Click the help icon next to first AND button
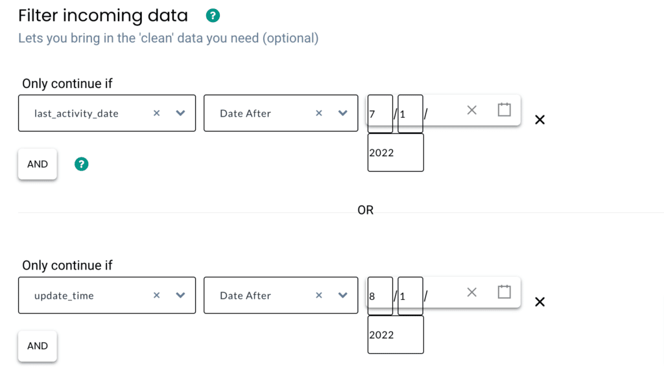The width and height of the screenshot is (664, 379). 81,164
